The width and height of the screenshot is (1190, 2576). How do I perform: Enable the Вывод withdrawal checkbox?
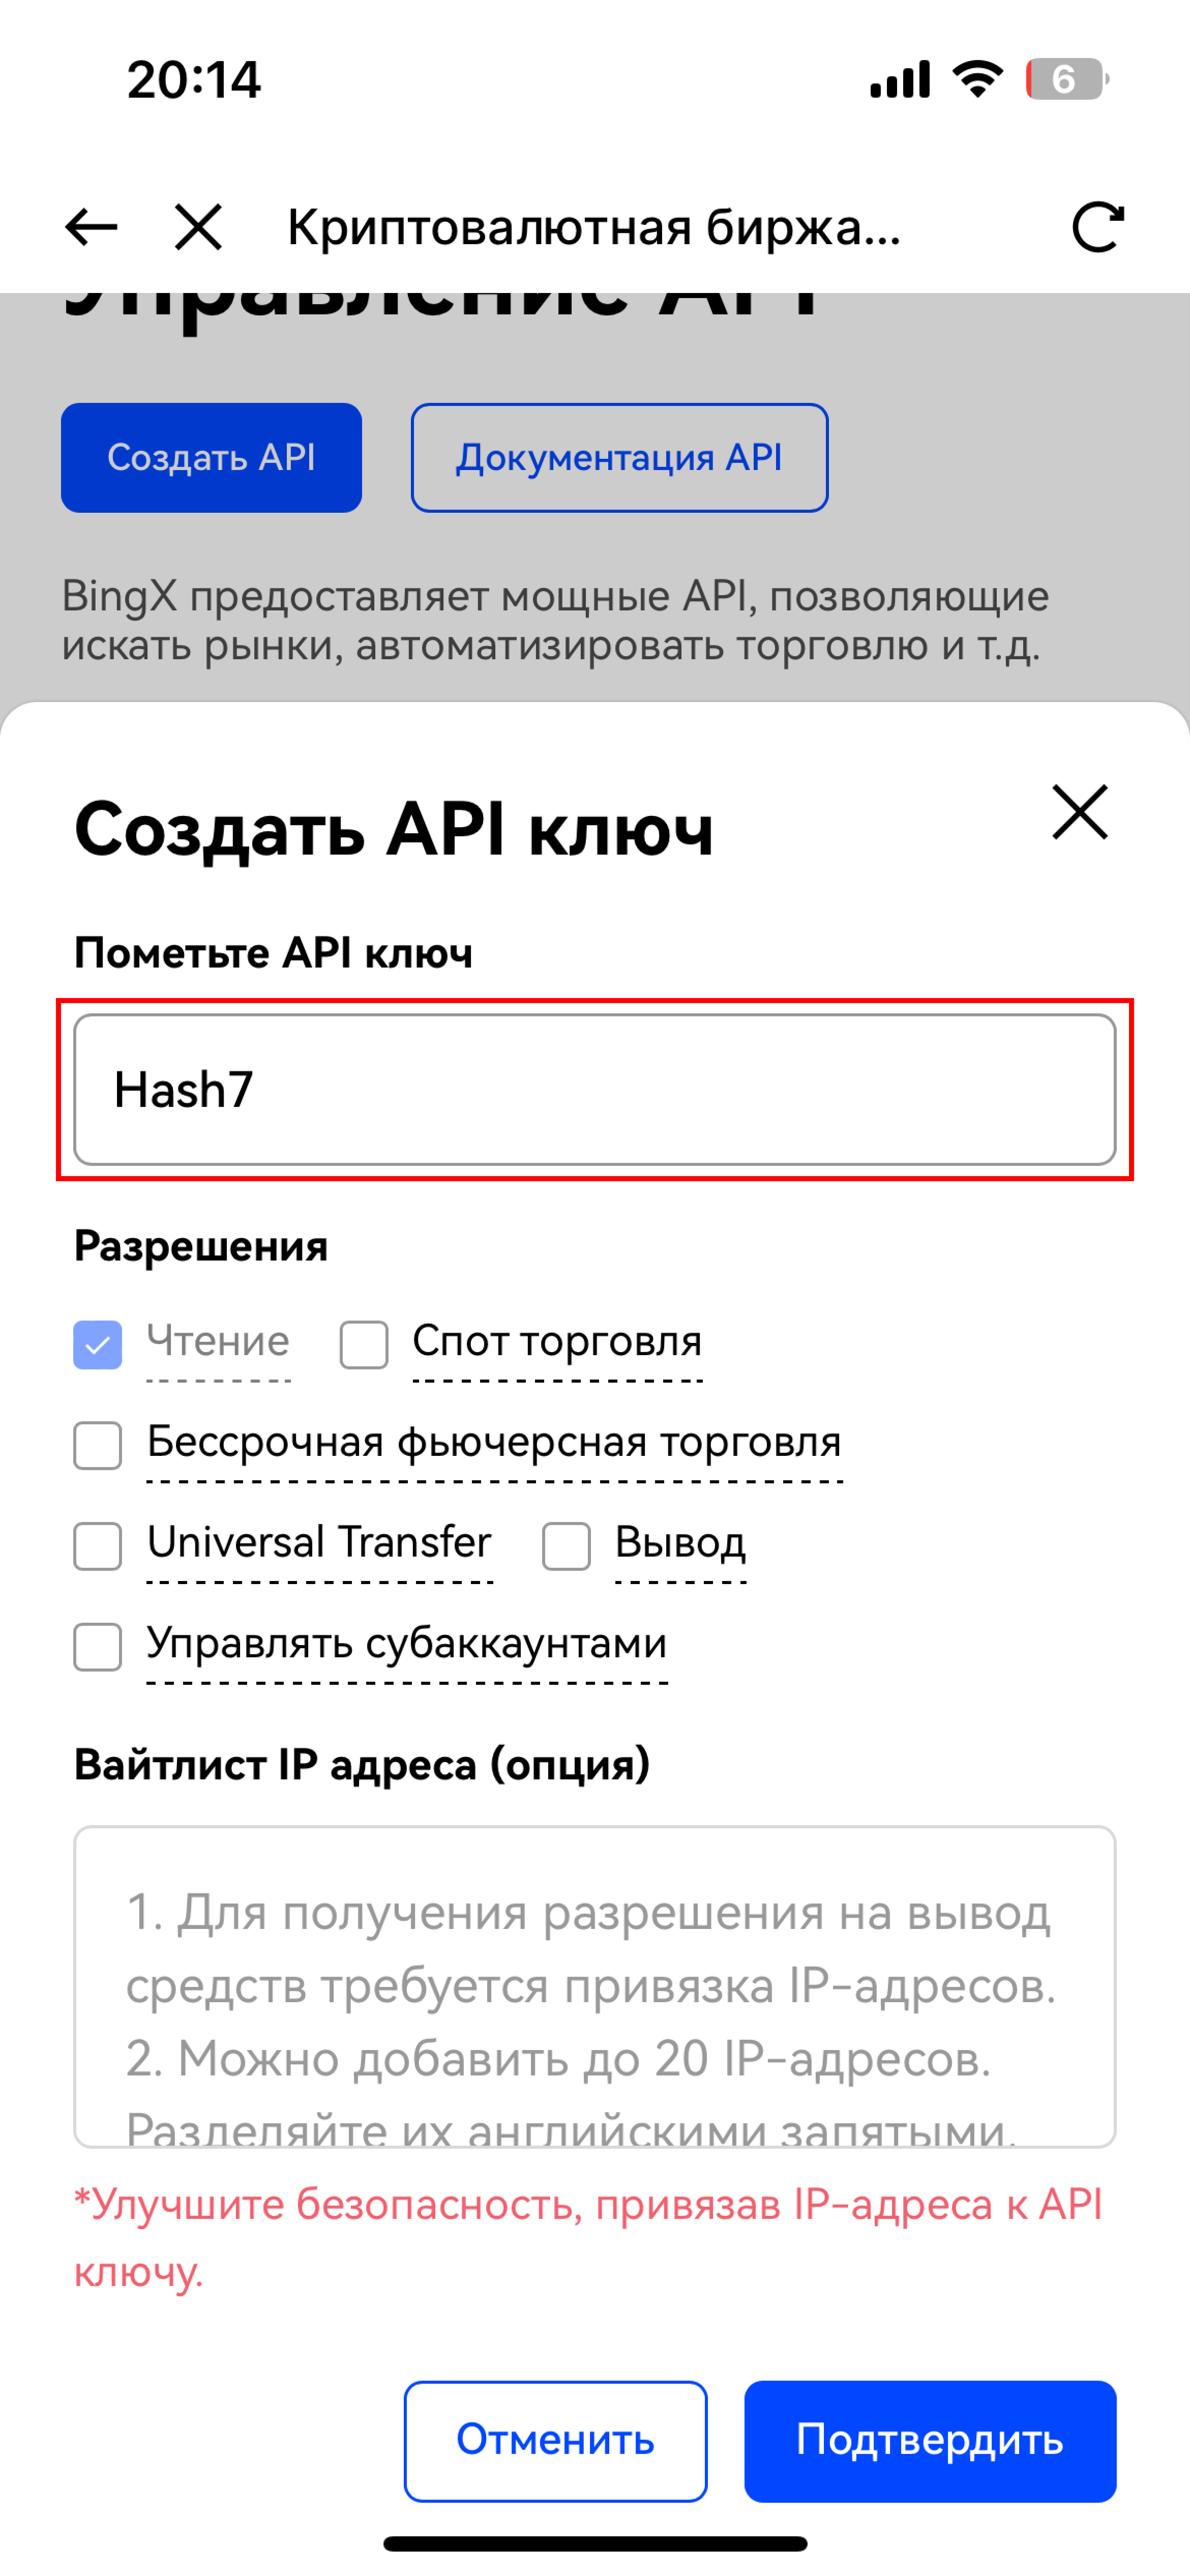(566, 1546)
